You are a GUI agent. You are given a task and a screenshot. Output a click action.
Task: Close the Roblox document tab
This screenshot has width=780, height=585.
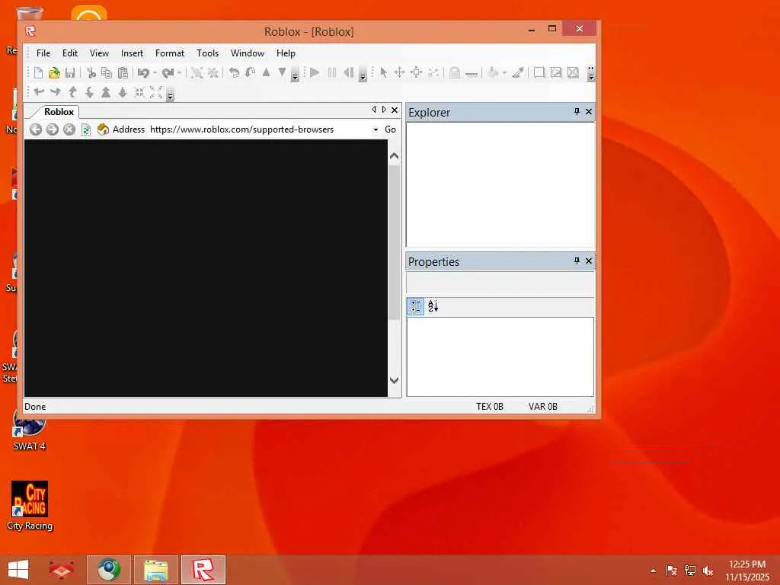(x=395, y=110)
